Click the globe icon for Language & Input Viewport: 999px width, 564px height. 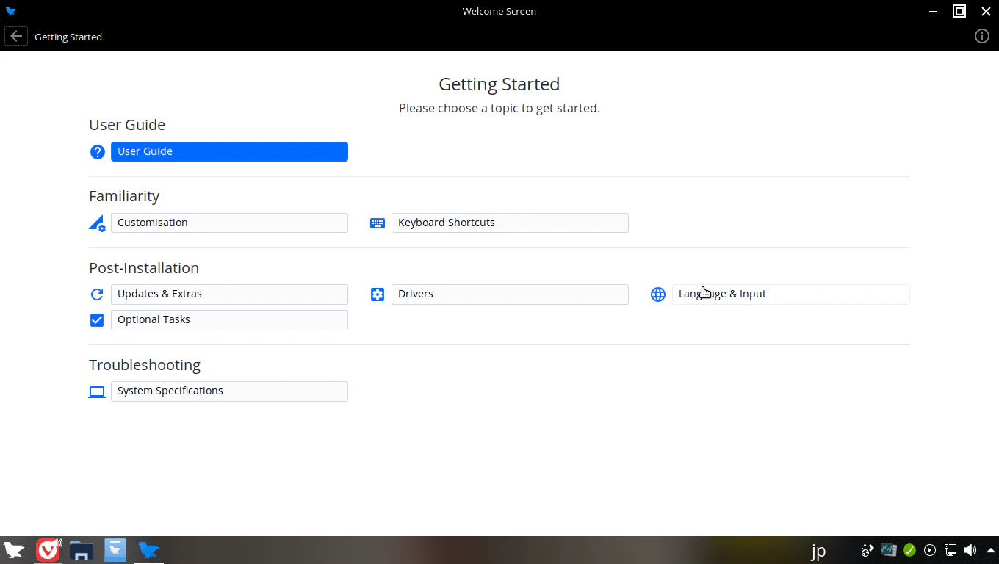(x=658, y=294)
